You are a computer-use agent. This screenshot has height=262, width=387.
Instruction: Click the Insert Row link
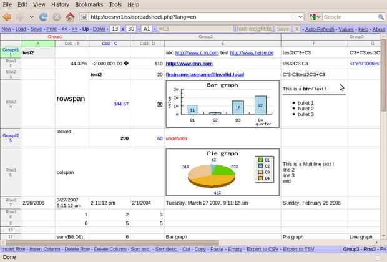(x=13, y=249)
